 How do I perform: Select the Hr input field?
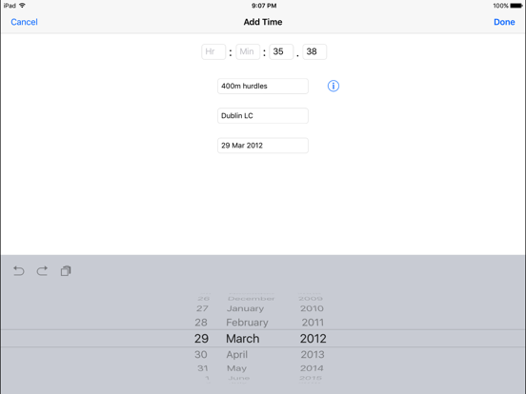[213, 51]
